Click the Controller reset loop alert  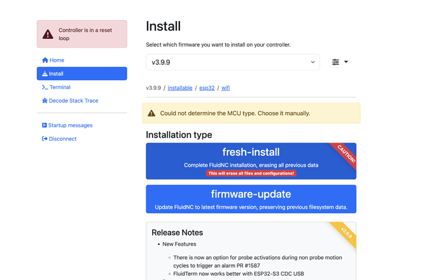(81, 34)
